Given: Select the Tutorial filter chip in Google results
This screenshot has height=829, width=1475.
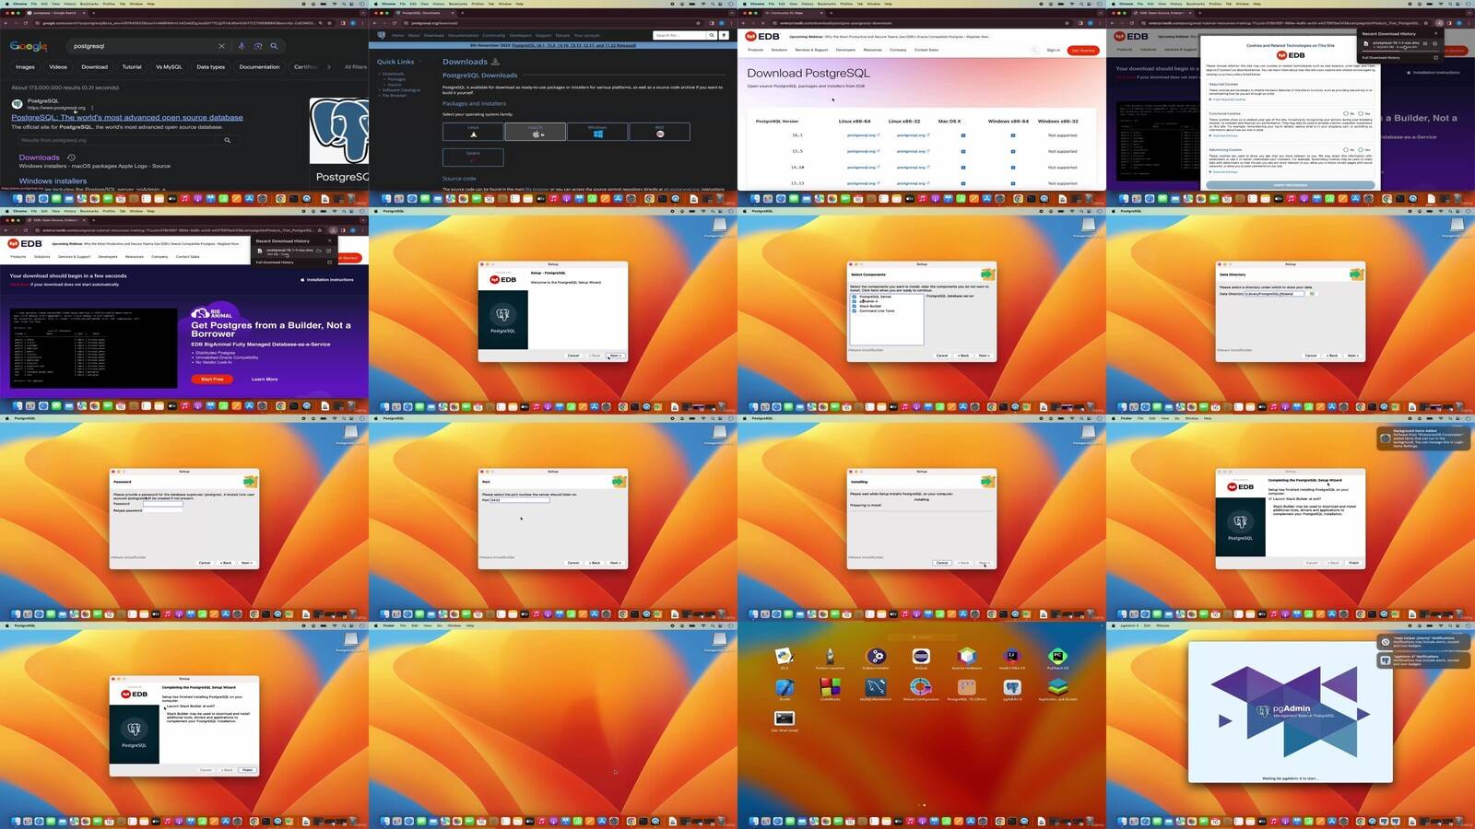Looking at the screenshot, I should point(132,66).
